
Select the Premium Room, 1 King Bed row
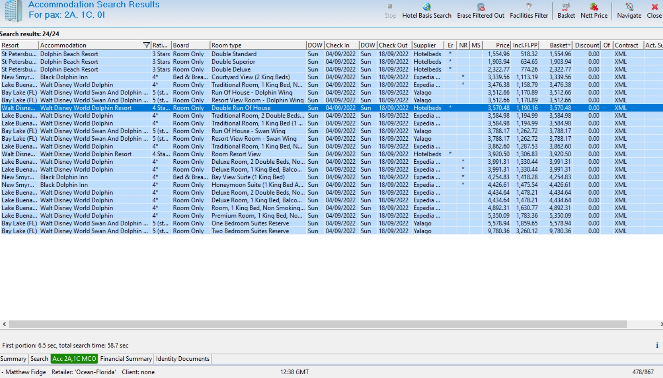pos(331,215)
